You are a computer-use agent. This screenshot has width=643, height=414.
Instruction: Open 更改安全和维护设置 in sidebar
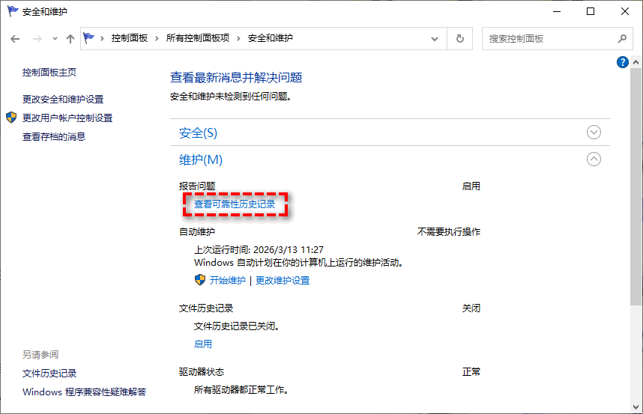tap(63, 99)
